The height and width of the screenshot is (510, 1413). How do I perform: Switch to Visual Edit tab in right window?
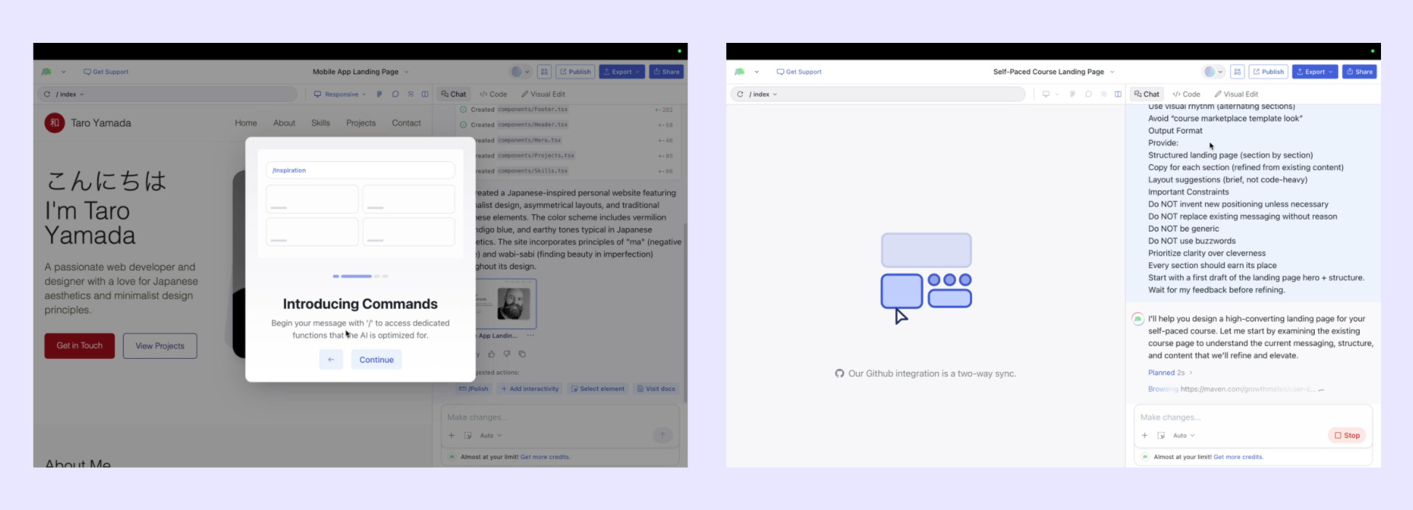pyautogui.click(x=1236, y=94)
